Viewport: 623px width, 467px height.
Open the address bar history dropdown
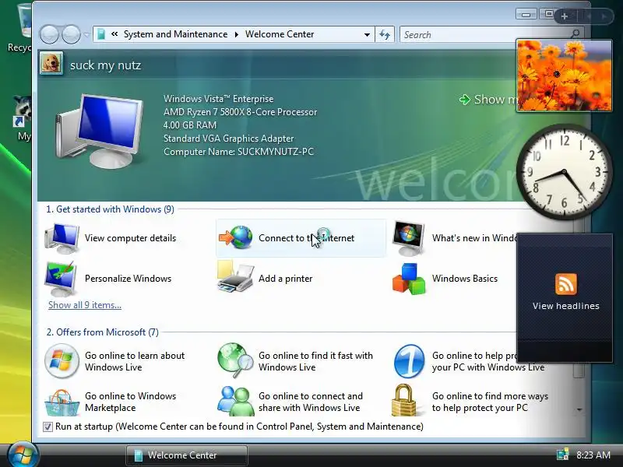pos(367,34)
